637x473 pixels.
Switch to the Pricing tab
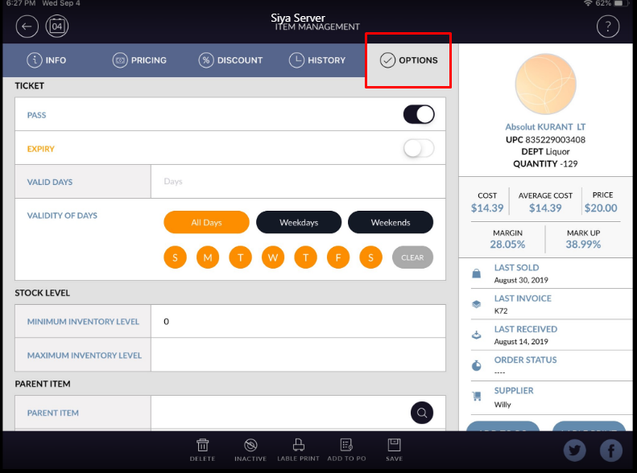coord(139,60)
